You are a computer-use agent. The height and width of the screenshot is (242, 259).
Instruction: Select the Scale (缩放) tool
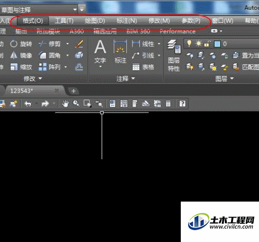pos(21,67)
